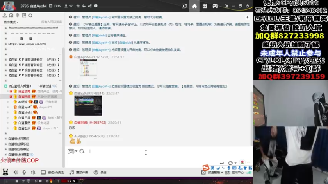Select user AG绝迹 in member list
The image size is (328, 184).
click(x=23, y=102)
